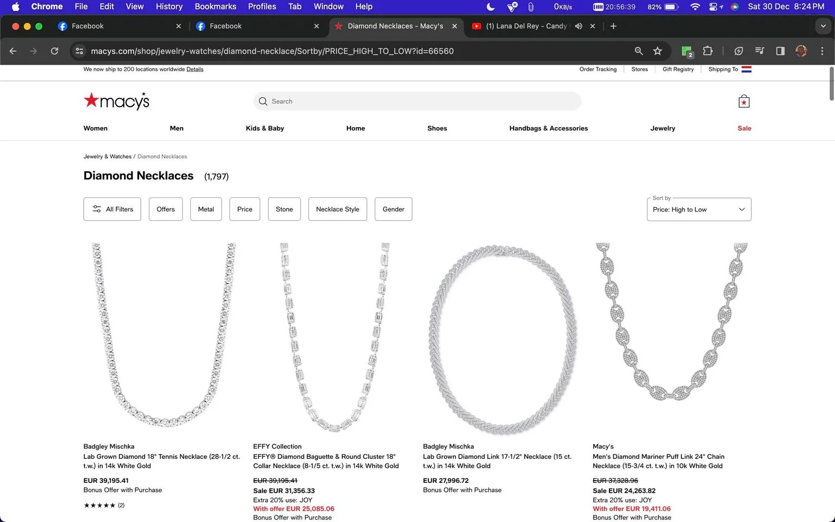This screenshot has width=835, height=522.
Task: Open a new tab with plus icon
Action: coord(613,26)
